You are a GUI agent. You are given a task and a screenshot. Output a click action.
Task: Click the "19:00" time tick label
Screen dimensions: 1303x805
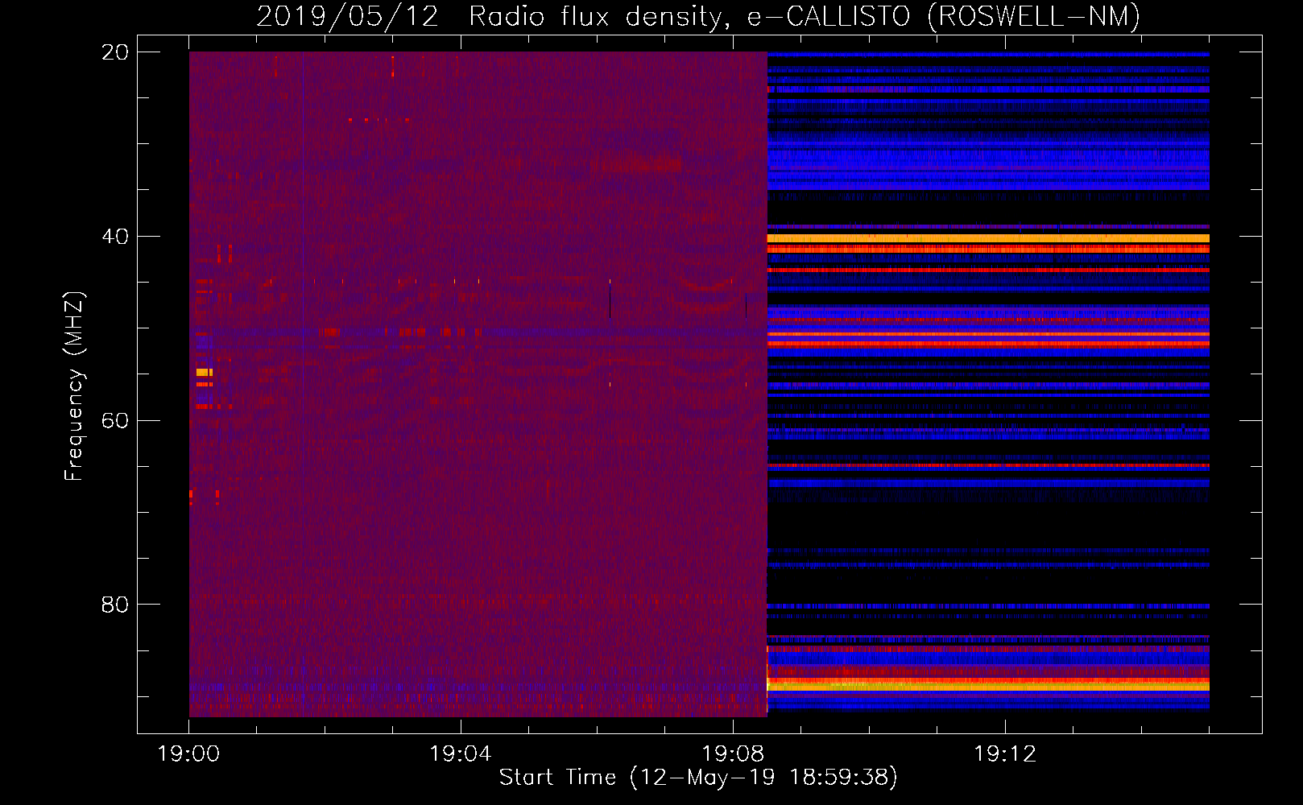click(188, 754)
